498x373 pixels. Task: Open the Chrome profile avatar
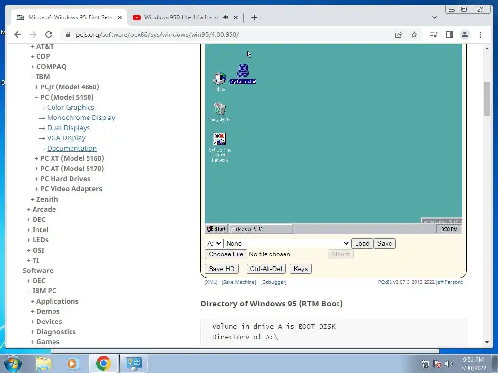coord(465,34)
